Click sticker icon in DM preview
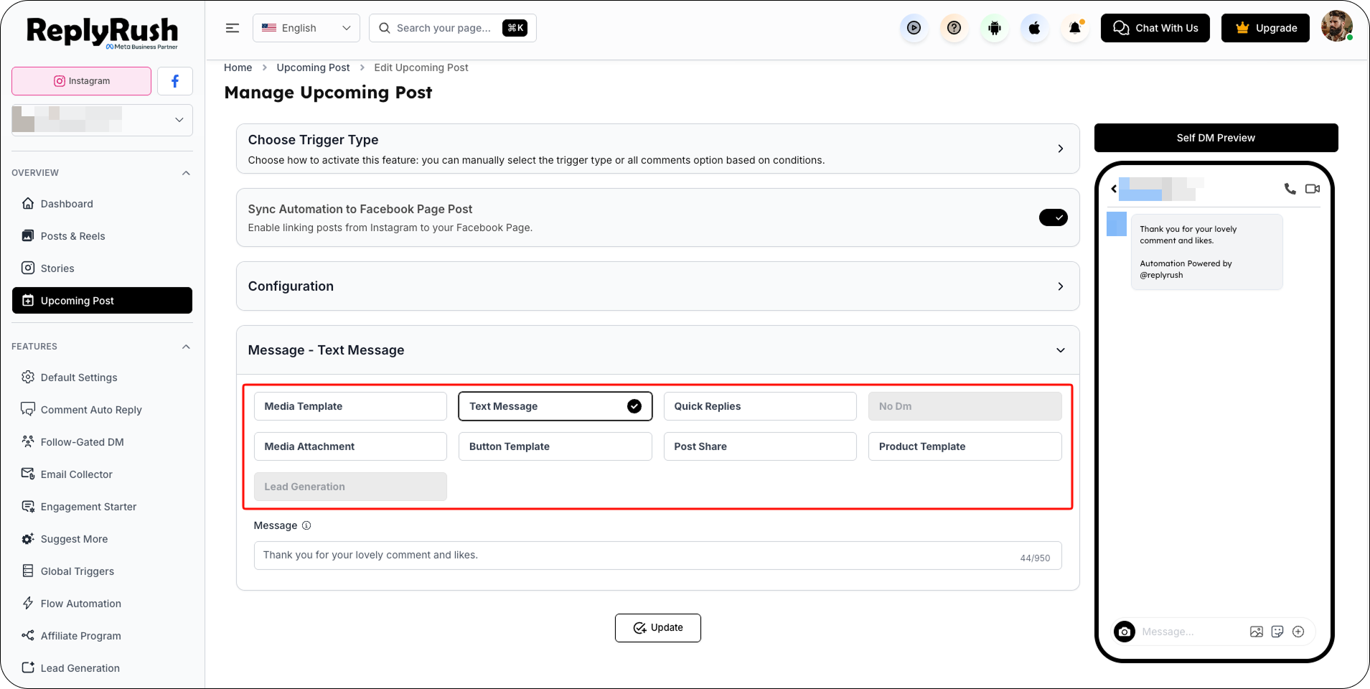The height and width of the screenshot is (689, 1370). [1277, 632]
